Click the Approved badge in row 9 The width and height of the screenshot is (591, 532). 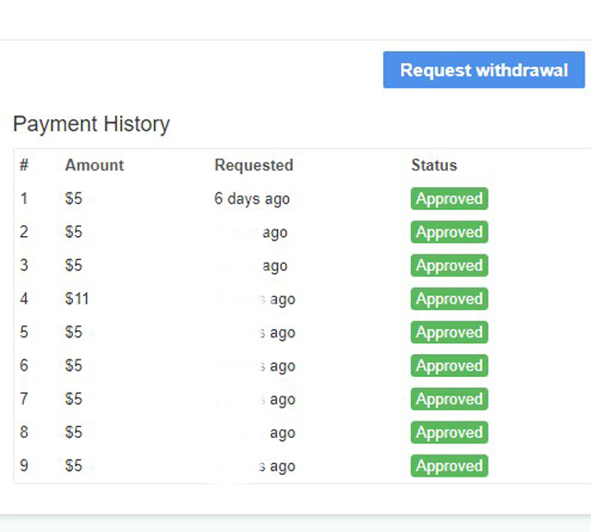(x=449, y=466)
